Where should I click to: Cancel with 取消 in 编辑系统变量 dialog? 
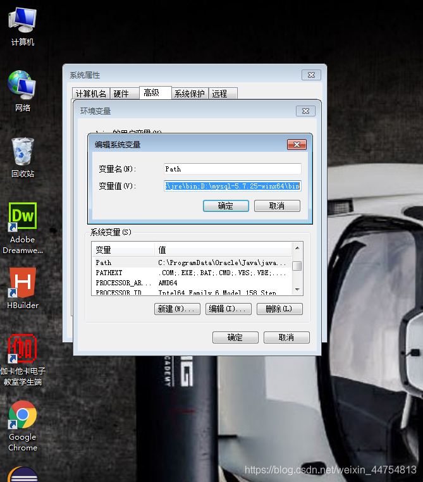tap(277, 206)
